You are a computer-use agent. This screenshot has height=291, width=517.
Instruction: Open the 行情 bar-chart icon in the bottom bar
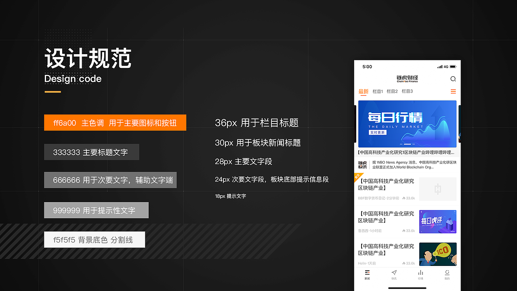420,272
